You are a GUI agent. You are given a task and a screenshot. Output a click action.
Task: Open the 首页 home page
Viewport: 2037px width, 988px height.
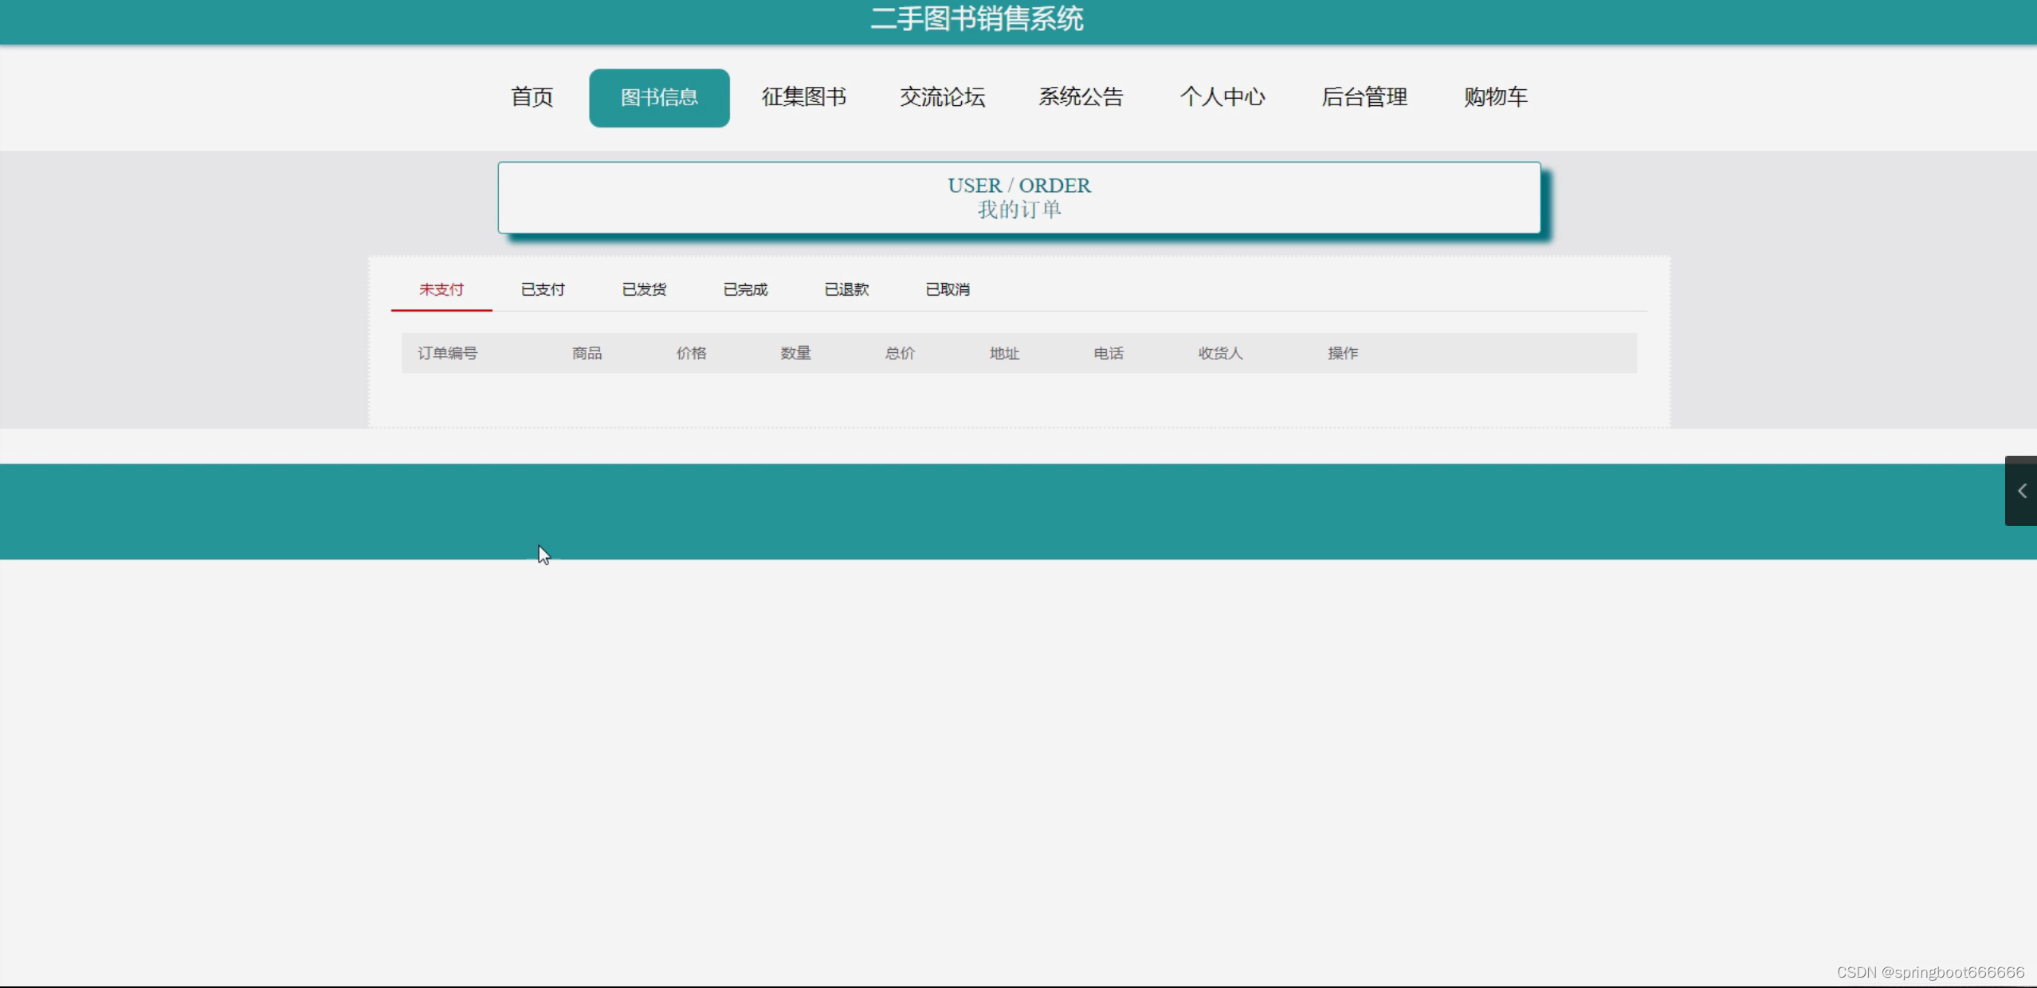click(532, 97)
